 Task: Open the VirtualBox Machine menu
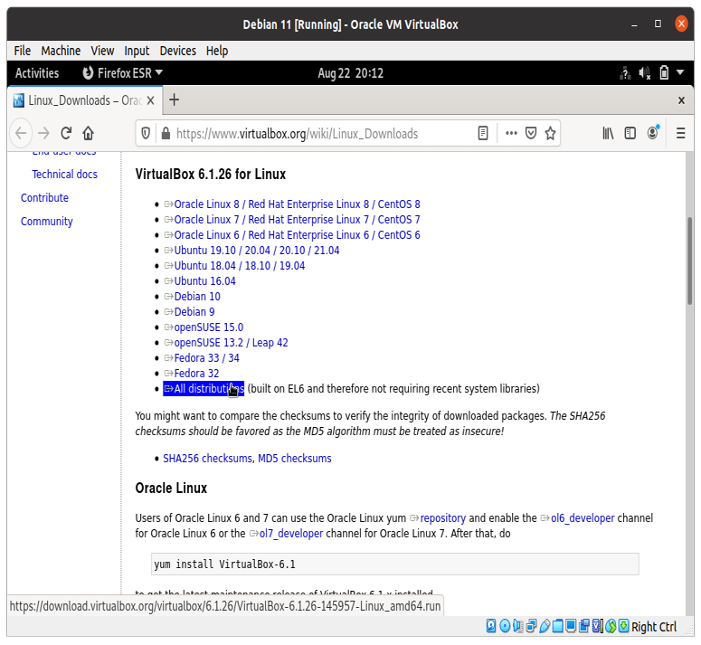click(x=61, y=51)
